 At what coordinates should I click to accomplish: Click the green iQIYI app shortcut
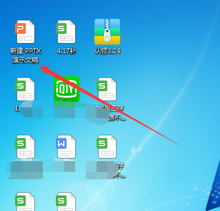[x=67, y=89]
